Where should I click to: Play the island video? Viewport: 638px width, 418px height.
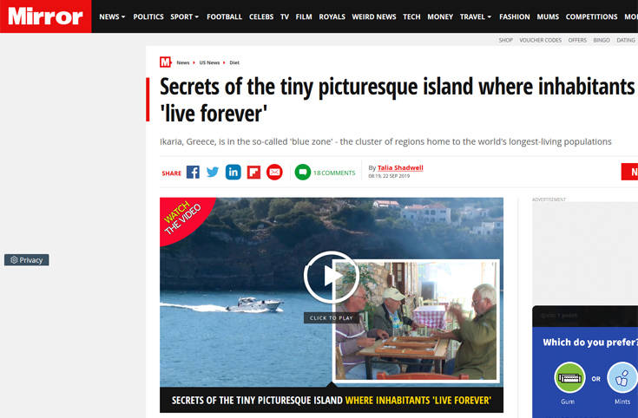click(332, 277)
